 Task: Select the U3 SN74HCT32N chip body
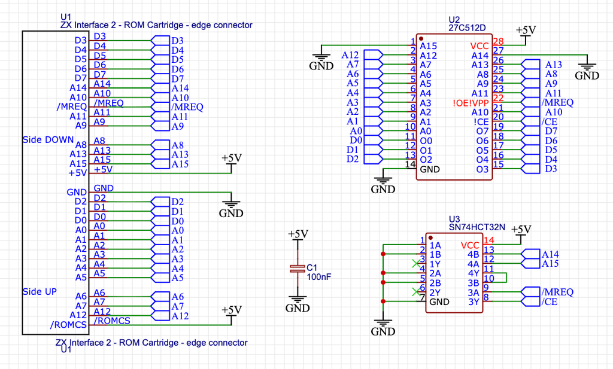click(x=454, y=273)
